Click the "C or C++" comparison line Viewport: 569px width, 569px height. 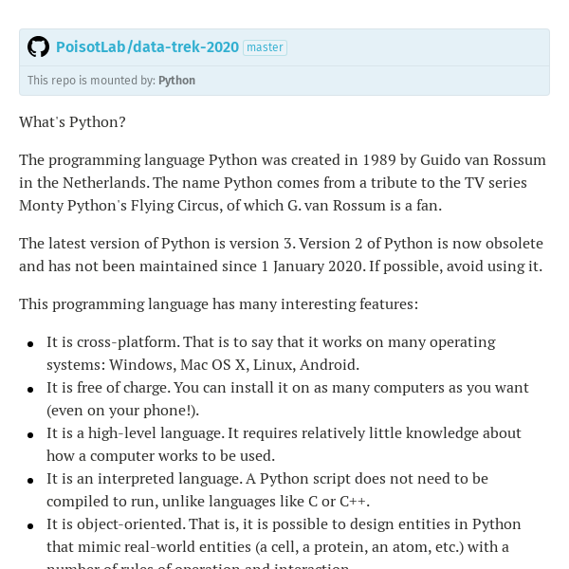click(x=208, y=502)
